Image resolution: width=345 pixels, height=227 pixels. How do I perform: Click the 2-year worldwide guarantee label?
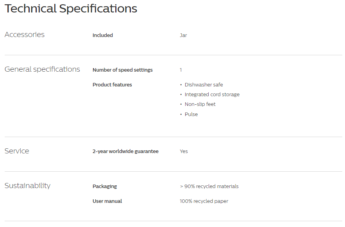pyautogui.click(x=125, y=151)
